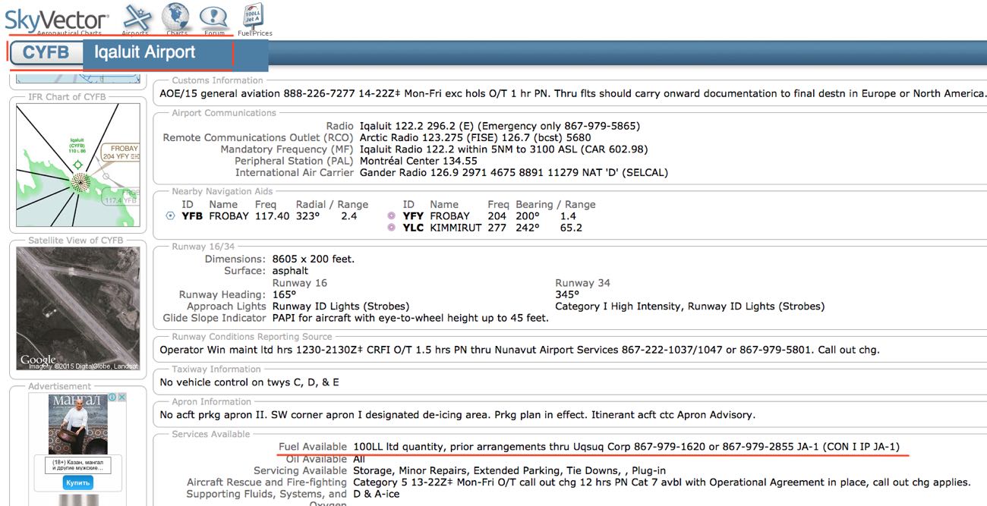Click the Google logo on satellite image
Viewport: 987px width, 506px height.
click(x=38, y=359)
